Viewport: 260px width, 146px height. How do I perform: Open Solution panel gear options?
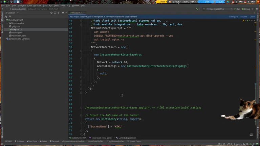coord(63,13)
